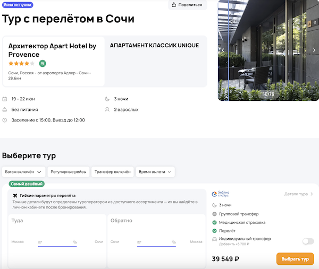Click the Поделиться share button
319x269 pixels.
(x=188, y=5)
